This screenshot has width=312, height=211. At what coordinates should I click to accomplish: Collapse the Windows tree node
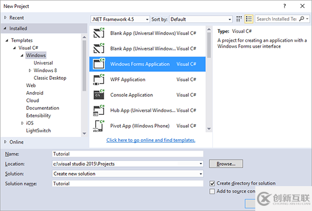click(22, 55)
